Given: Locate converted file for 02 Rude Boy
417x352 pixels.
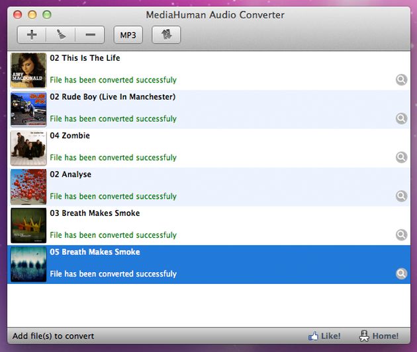Looking at the screenshot, I should click(401, 118).
